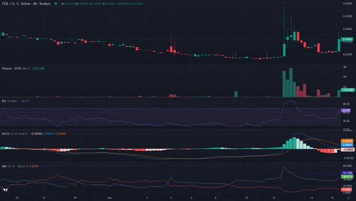The width and height of the screenshot is (356, 201).
Task: Click the green +DI label 48.6119 on axis
Action: tap(347, 177)
